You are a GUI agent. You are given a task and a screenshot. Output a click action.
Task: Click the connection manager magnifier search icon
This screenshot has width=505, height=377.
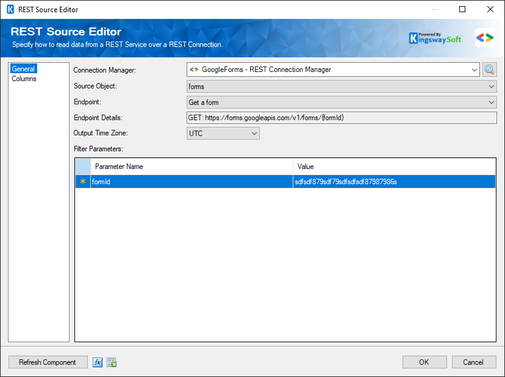489,70
